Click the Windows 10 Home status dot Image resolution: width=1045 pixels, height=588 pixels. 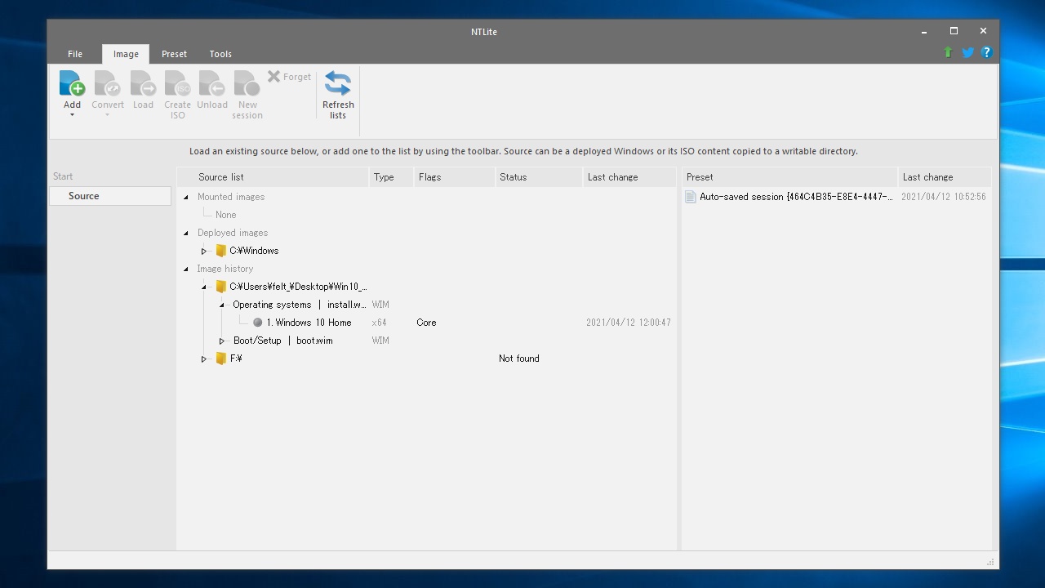pos(258,323)
